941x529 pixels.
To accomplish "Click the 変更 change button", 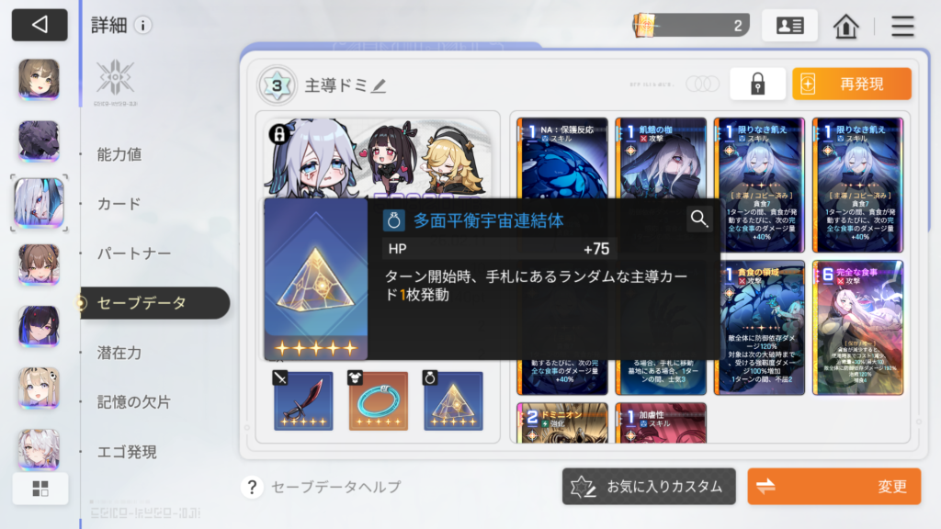I will (x=834, y=487).
